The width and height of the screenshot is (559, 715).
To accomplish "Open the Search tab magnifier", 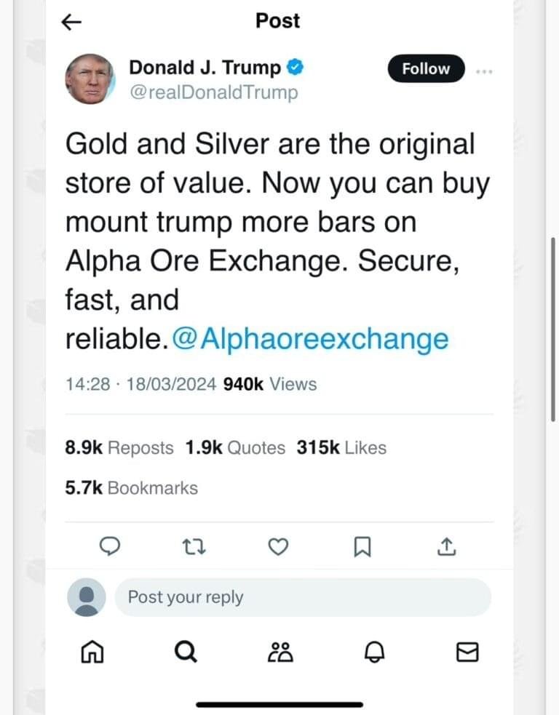I will 186,653.
